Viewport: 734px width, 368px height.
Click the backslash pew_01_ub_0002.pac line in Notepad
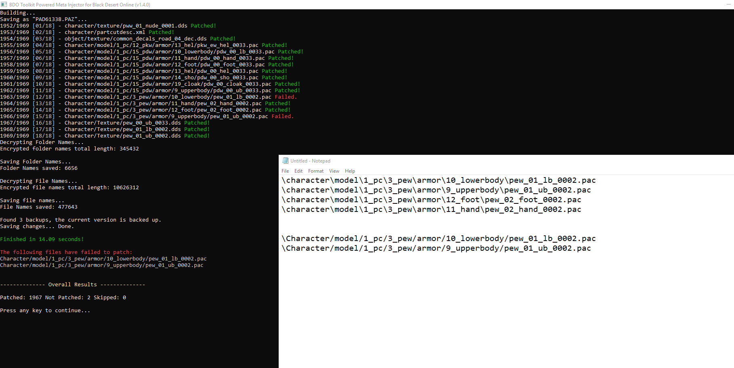[436, 190]
